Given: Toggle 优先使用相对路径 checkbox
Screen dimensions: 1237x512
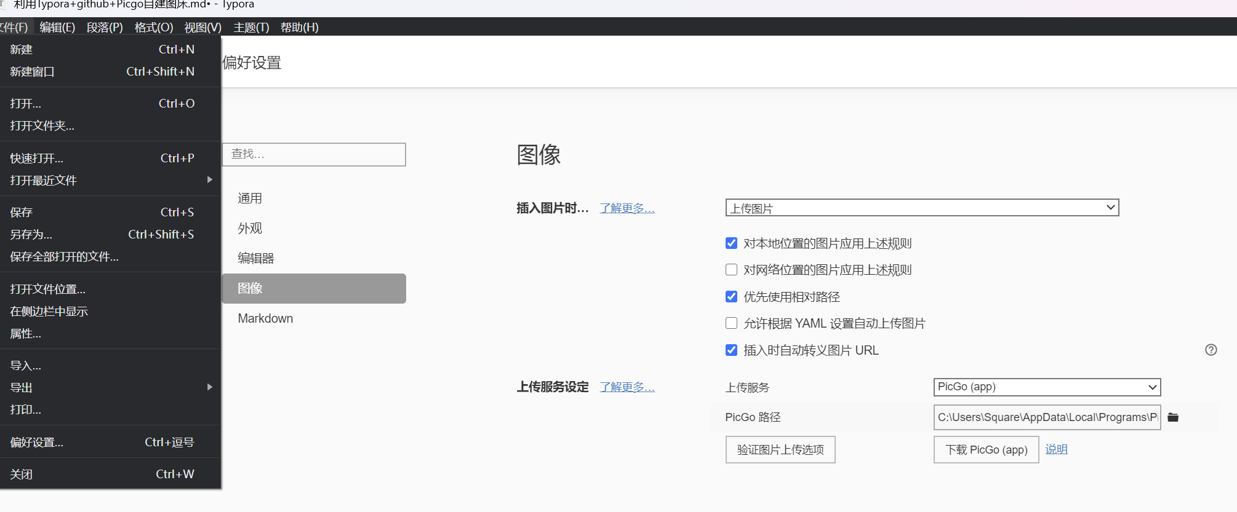Looking at the screenshot, I should 731,297.
